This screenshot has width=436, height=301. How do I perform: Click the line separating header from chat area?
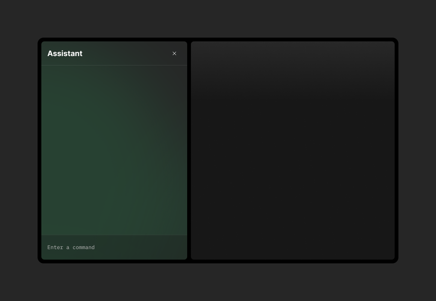click(114, 65)
